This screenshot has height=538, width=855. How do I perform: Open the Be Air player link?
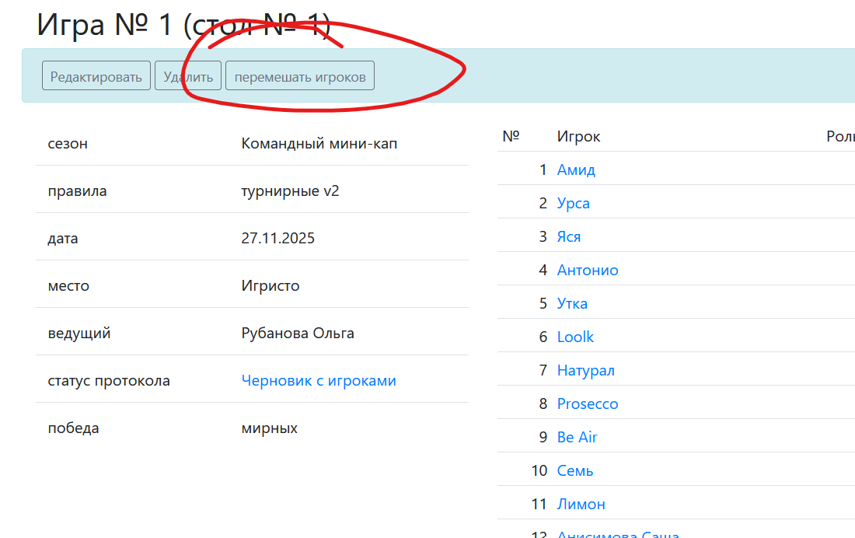(578, 437)
